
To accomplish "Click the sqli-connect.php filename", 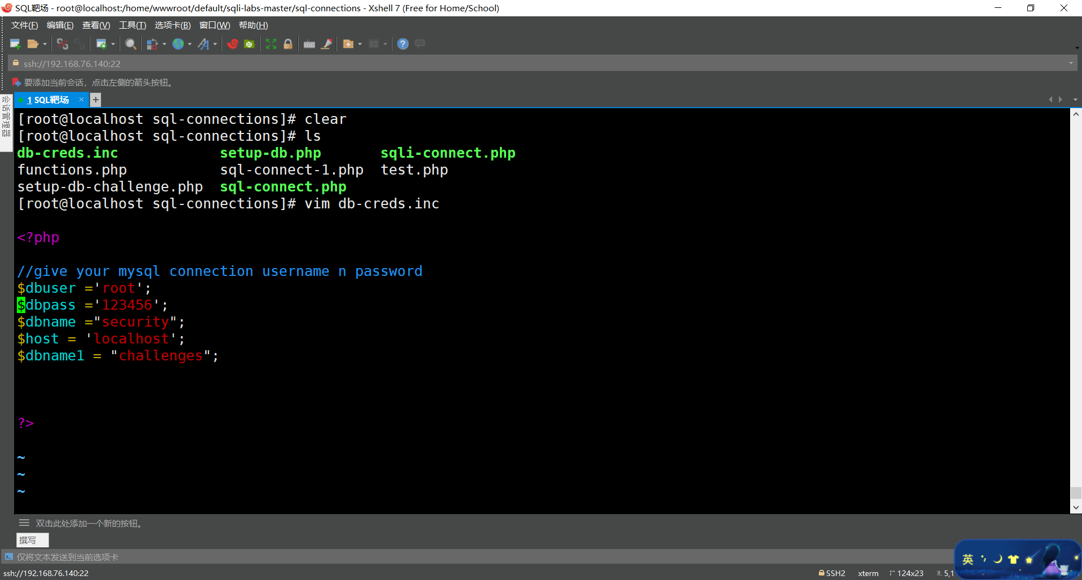I will click(x=448, y=153).
